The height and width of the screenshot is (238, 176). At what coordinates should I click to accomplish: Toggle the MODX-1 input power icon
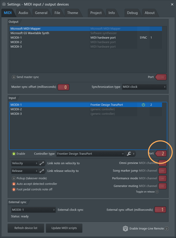pyautogui.click(x=143, y=105)
